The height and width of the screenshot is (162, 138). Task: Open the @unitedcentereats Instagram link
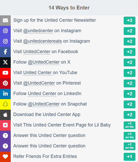tap(43, 41)
